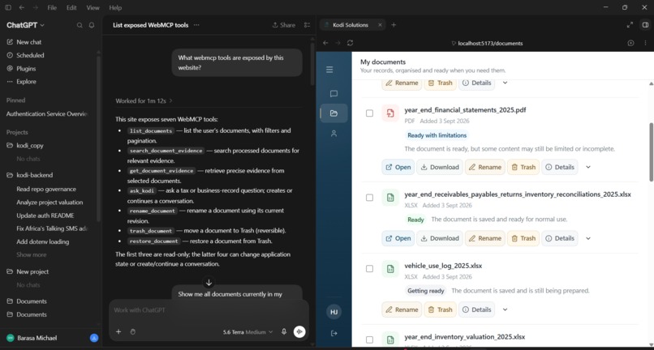Open the Kodi profile person icon
Image resolution: width=654 pixels, height=350 pixels.
coord(333,134)
